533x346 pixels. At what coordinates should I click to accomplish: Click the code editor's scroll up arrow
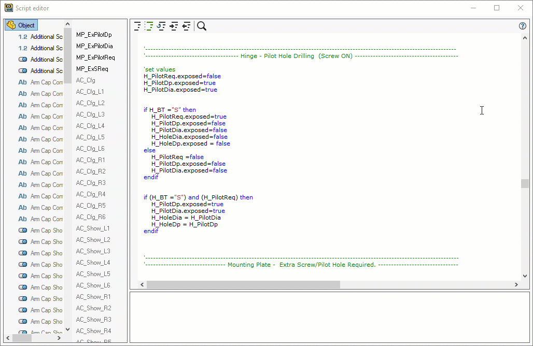tap(525, 38)
